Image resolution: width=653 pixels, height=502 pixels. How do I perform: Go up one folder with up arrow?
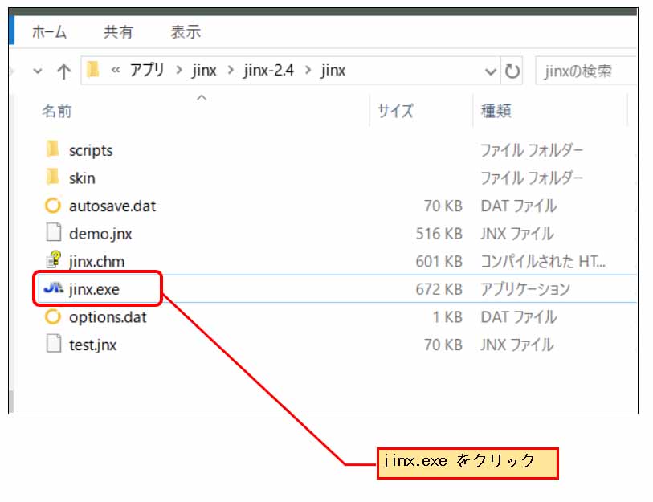coord(63,71)
